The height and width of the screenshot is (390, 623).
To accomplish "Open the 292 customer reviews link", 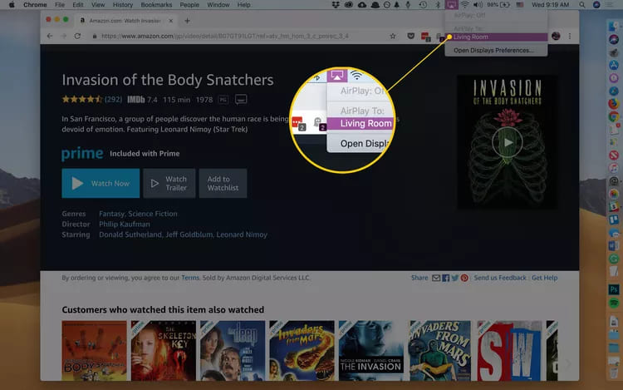I will coord(113,100).
